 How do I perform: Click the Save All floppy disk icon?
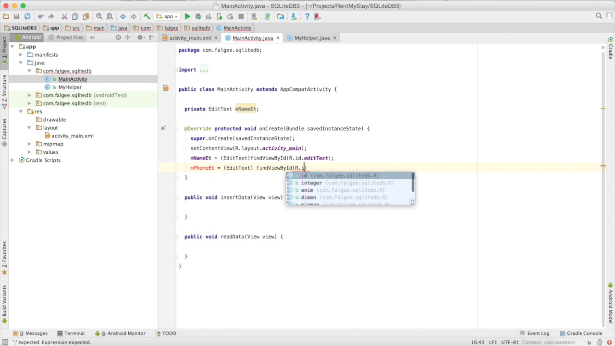[16, 16]
